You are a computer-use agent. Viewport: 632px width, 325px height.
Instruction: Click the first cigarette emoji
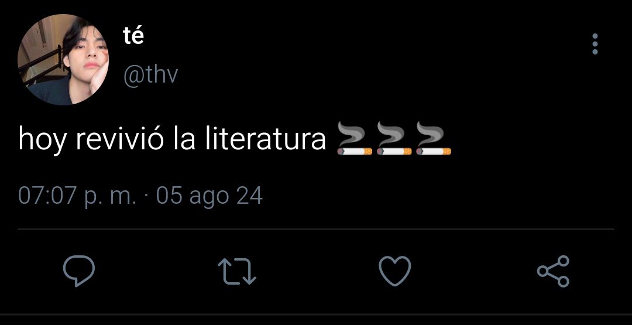coord(354,139)
